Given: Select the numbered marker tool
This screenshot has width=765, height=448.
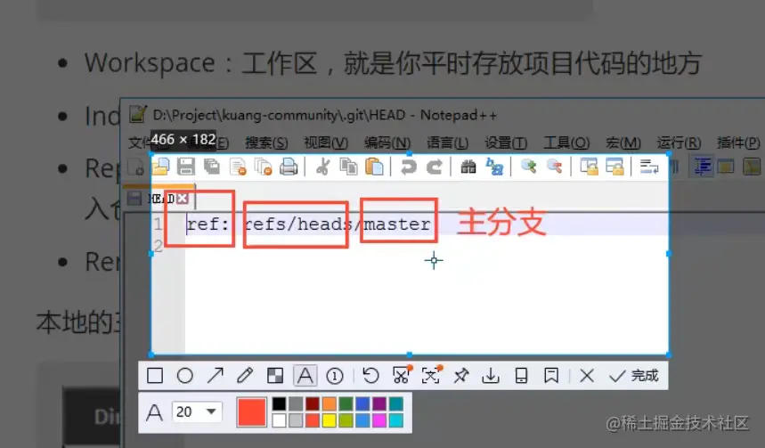Looking at the screenshot, I should pos(335,376).
